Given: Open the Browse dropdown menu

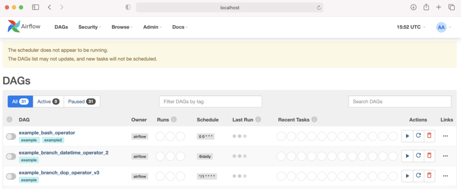Looking at the screenshot, I should 122,27.
